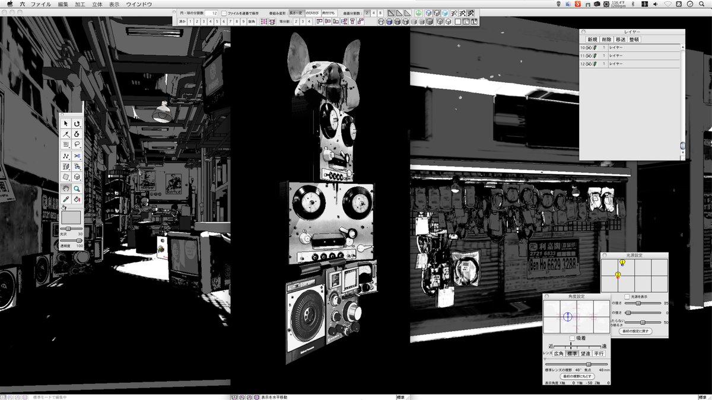The image size is (712, 400).
Task: Toggle pencil edit icon on layer 10
Action: [x=596, y=47]
